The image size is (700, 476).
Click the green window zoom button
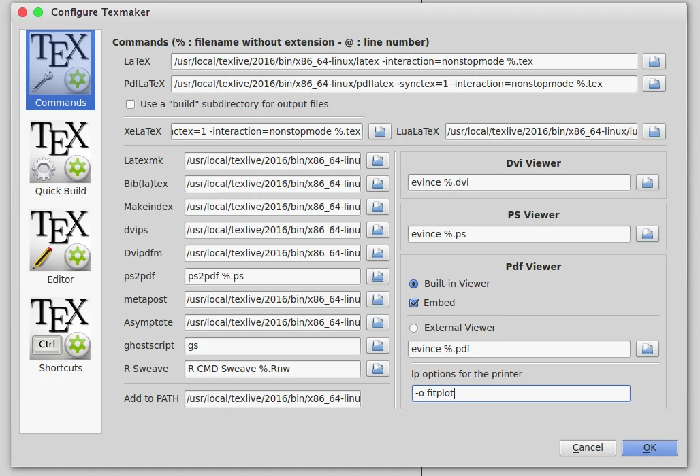pyautogui.click(x=38, y=12)
